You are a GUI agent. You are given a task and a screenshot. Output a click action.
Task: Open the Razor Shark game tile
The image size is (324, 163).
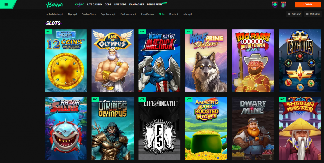coord(66,128)
